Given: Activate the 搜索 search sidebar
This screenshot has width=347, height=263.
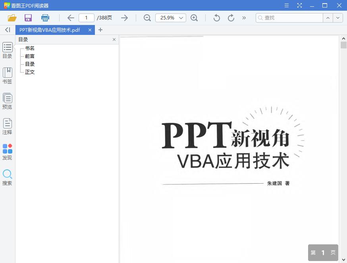Looking at the screenshot, I should point(7,177).
